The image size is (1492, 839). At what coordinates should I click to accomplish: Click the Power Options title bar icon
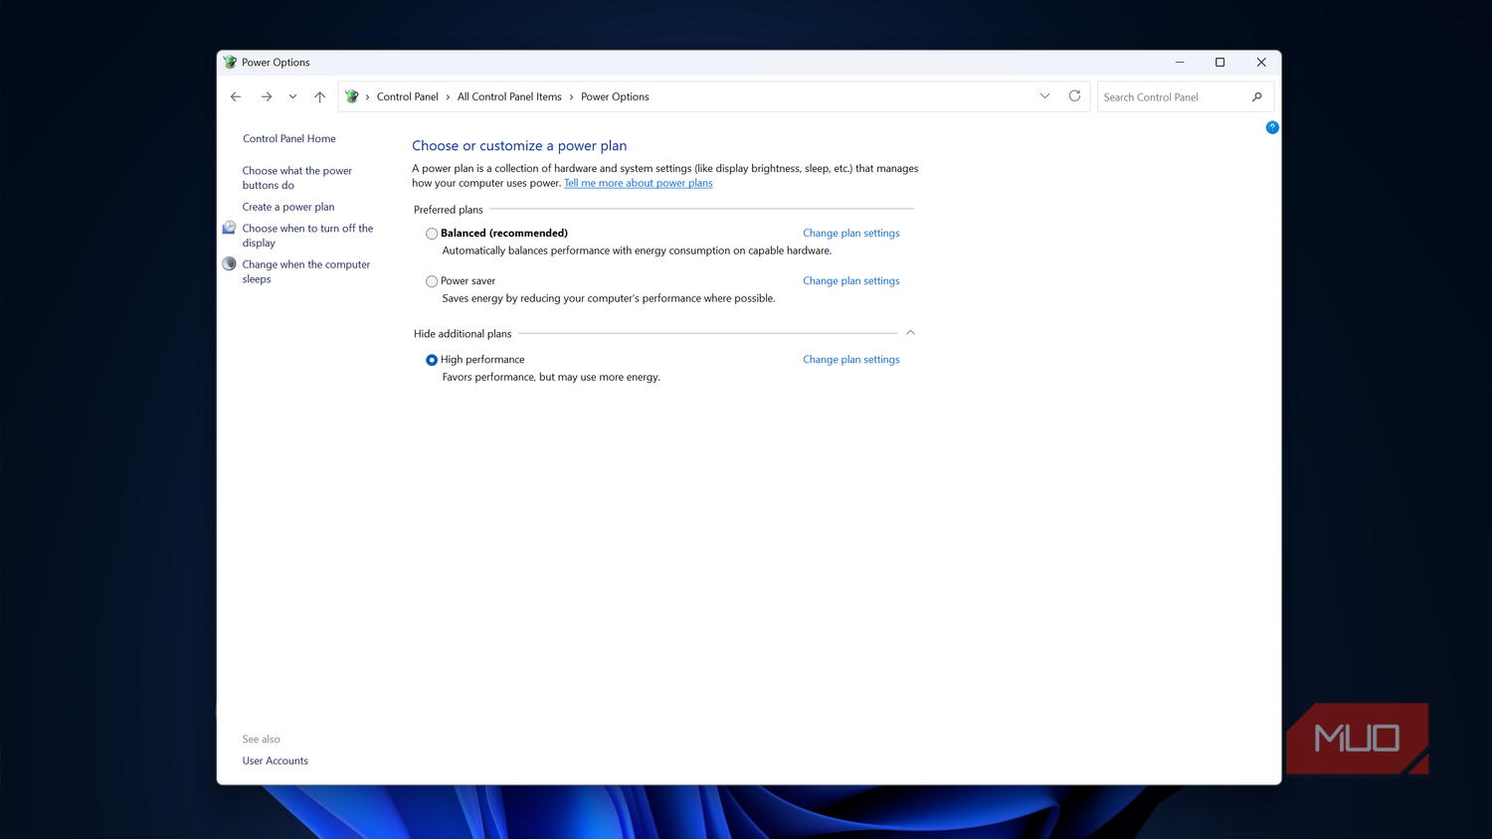[230, 62]
